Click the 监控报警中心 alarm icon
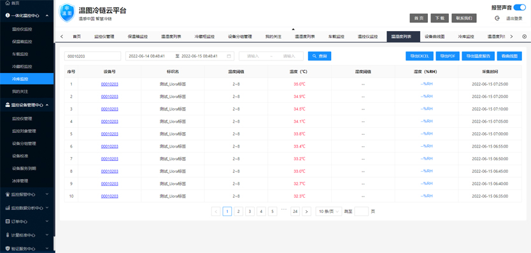The image size is (531, 253). click(x=8, y=195)
